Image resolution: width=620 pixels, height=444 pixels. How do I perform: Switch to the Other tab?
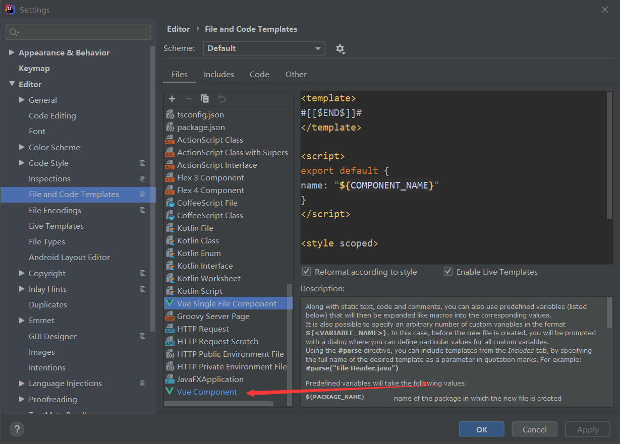point(296,74)
